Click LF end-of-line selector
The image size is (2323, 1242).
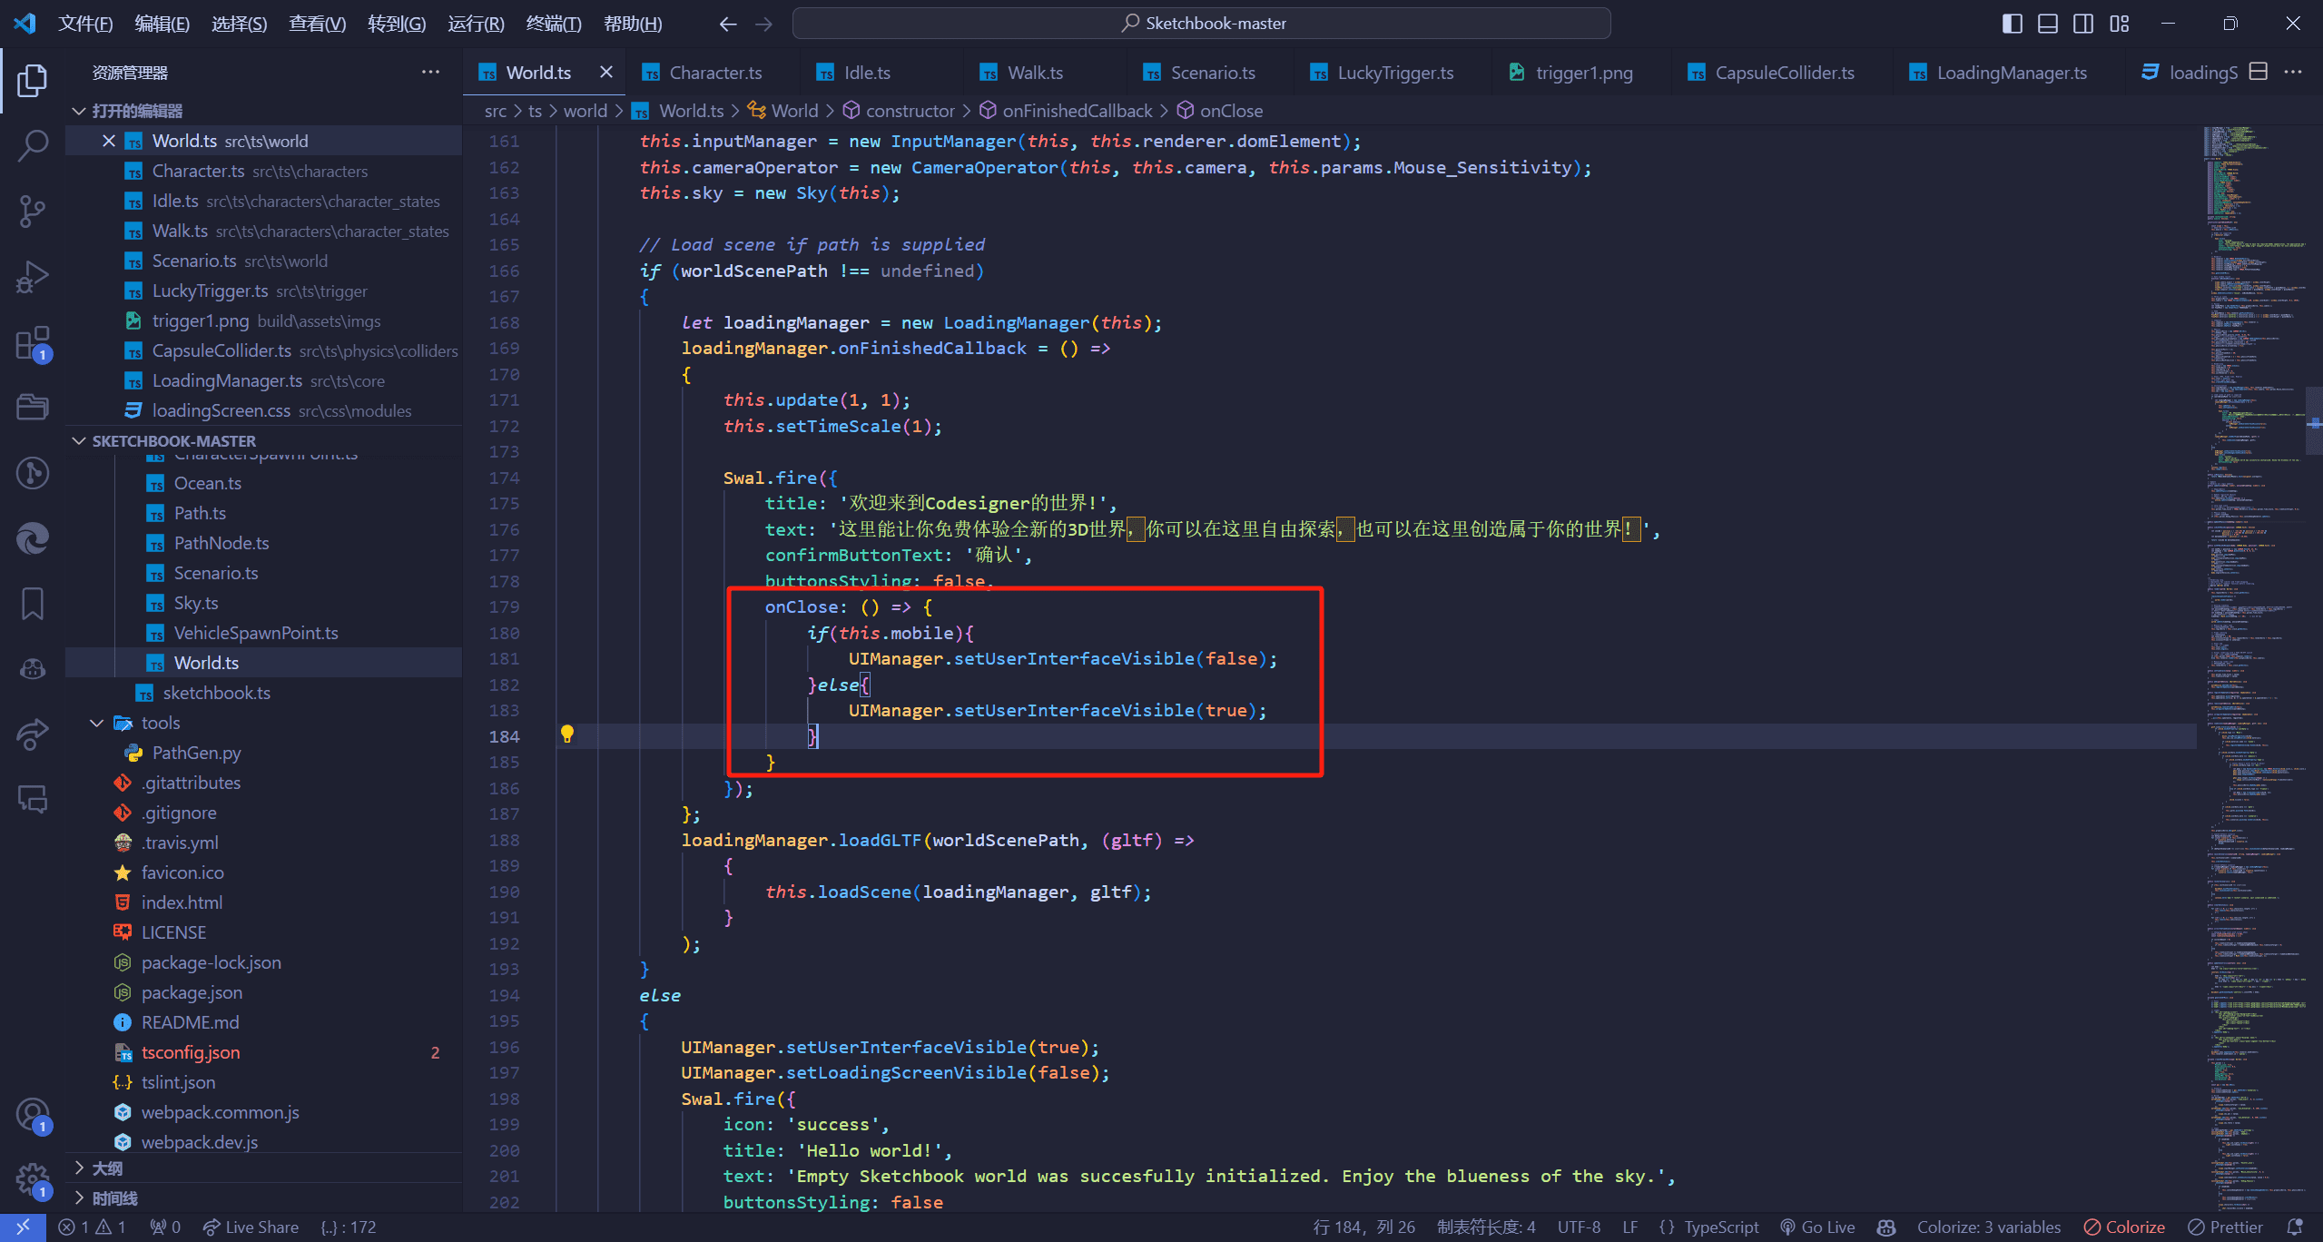[x=1630, y=1227]
